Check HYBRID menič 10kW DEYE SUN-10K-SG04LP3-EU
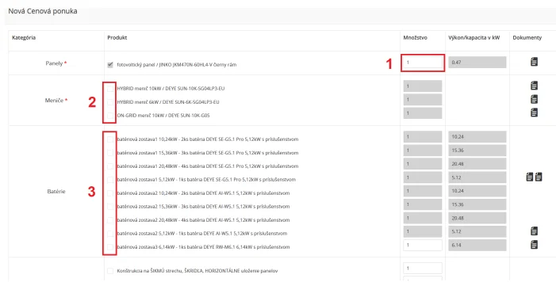Image resolution: width=556 pixels, height=286 pixels. 110,88
